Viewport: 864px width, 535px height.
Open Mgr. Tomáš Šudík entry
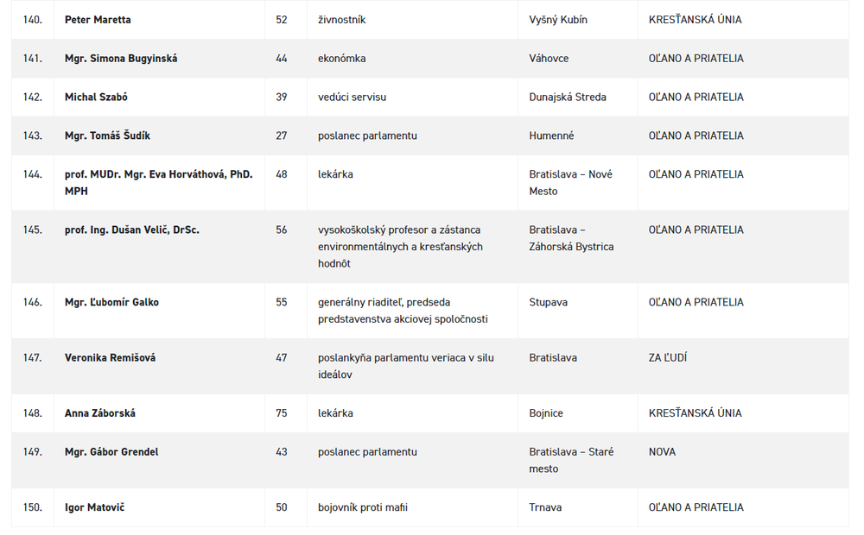click(107, 135)
